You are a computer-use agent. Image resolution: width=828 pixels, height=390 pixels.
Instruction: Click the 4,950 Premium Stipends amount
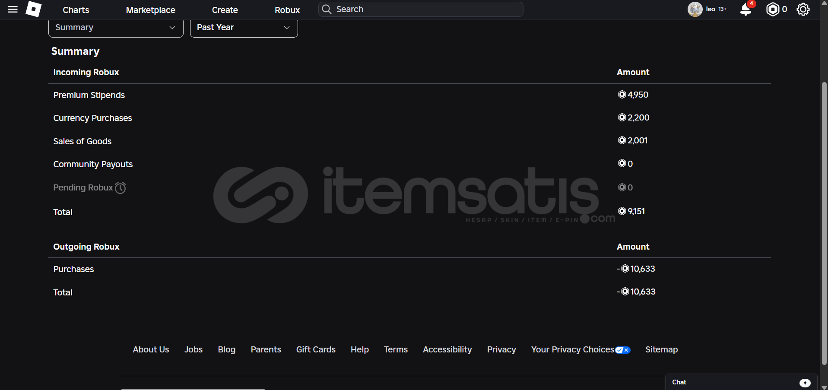pyautogui.click(x=633, y=95)
